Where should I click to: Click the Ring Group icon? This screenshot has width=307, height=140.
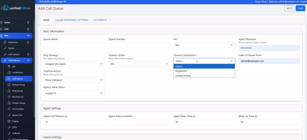(x=9, y=91)
